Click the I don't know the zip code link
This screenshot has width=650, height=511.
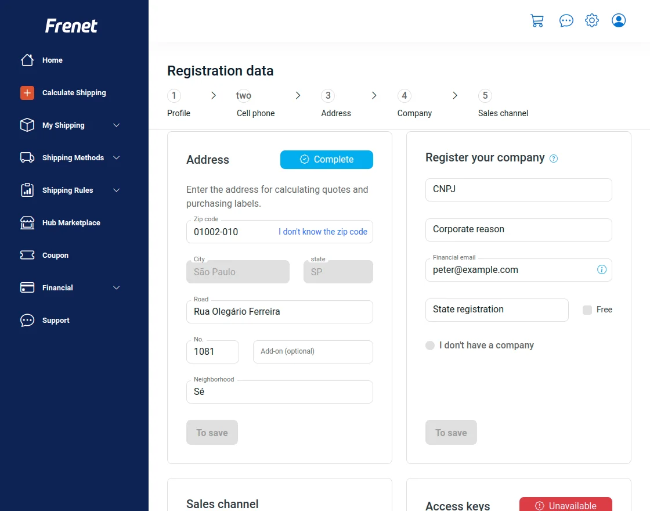click(323, 232)
